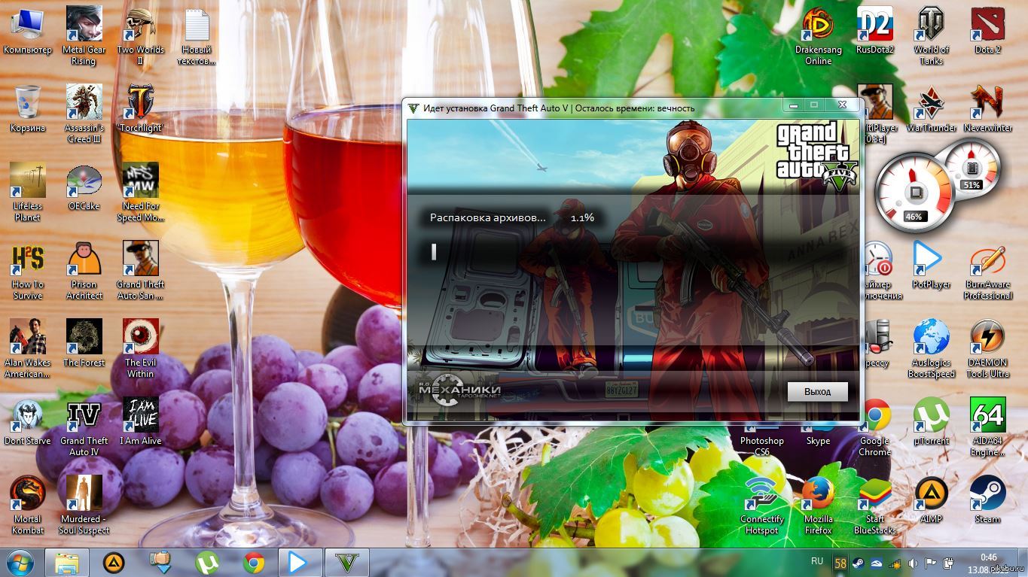Click the CPU meter gadget showing 46%
The image size is (1028, 577).
[x=914, y=193]
